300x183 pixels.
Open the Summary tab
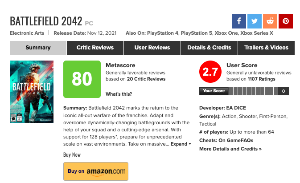(38, 48)
